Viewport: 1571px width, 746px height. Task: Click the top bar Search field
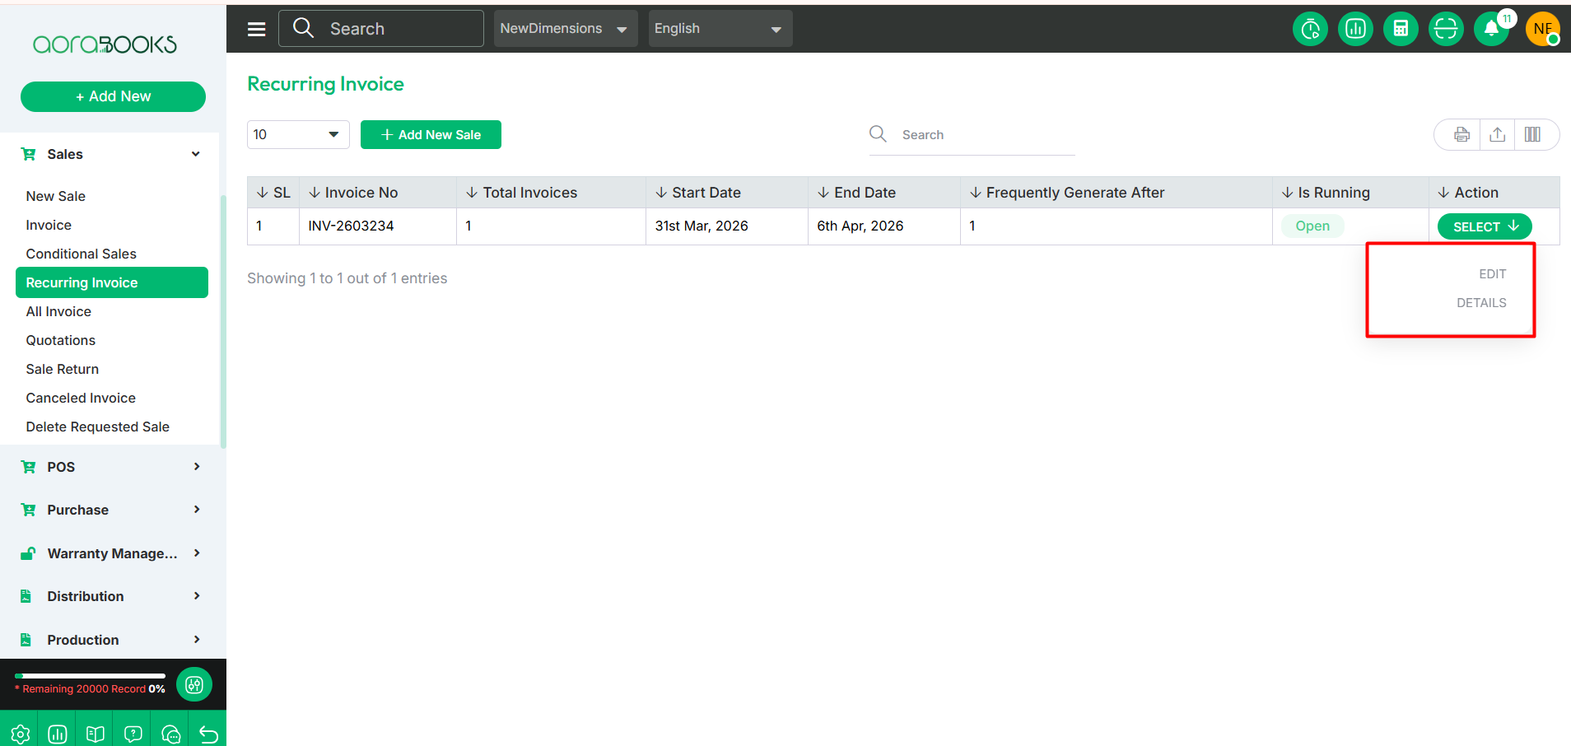pos(381,29)
